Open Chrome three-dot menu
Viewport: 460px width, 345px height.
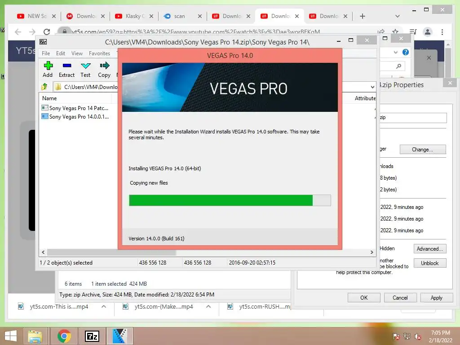(442, 32)
